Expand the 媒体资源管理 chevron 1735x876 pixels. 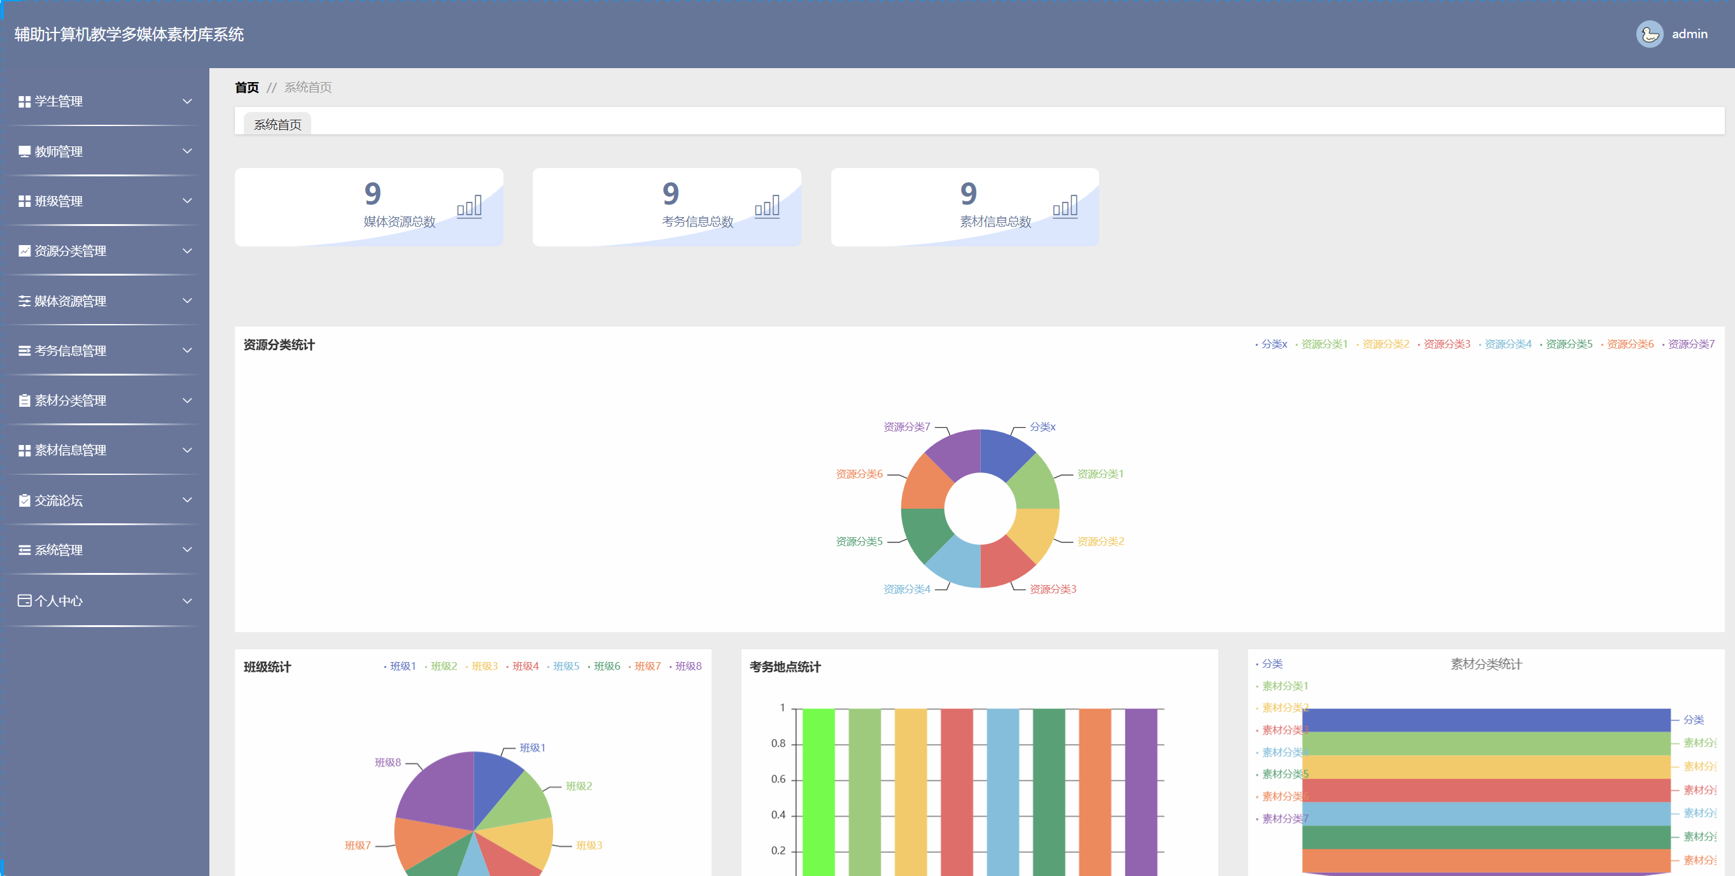(187, 301)
